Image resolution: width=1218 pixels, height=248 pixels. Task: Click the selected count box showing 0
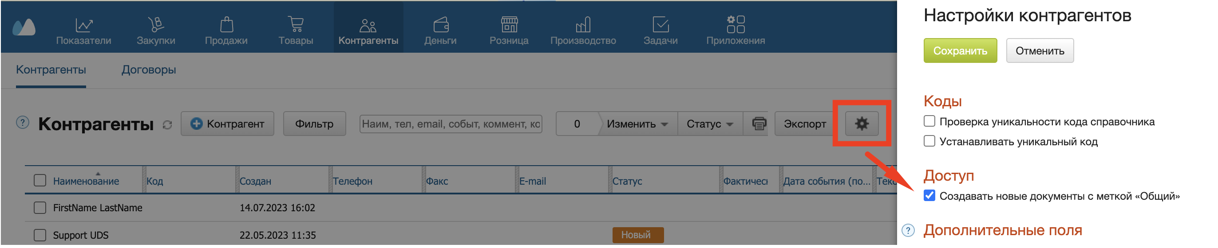(577, 124)
